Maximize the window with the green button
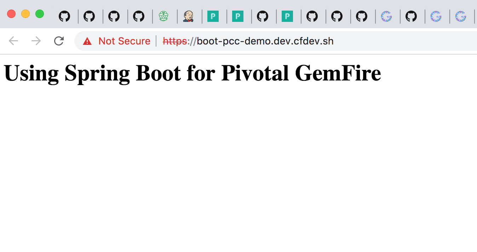 tap(40, 14)
